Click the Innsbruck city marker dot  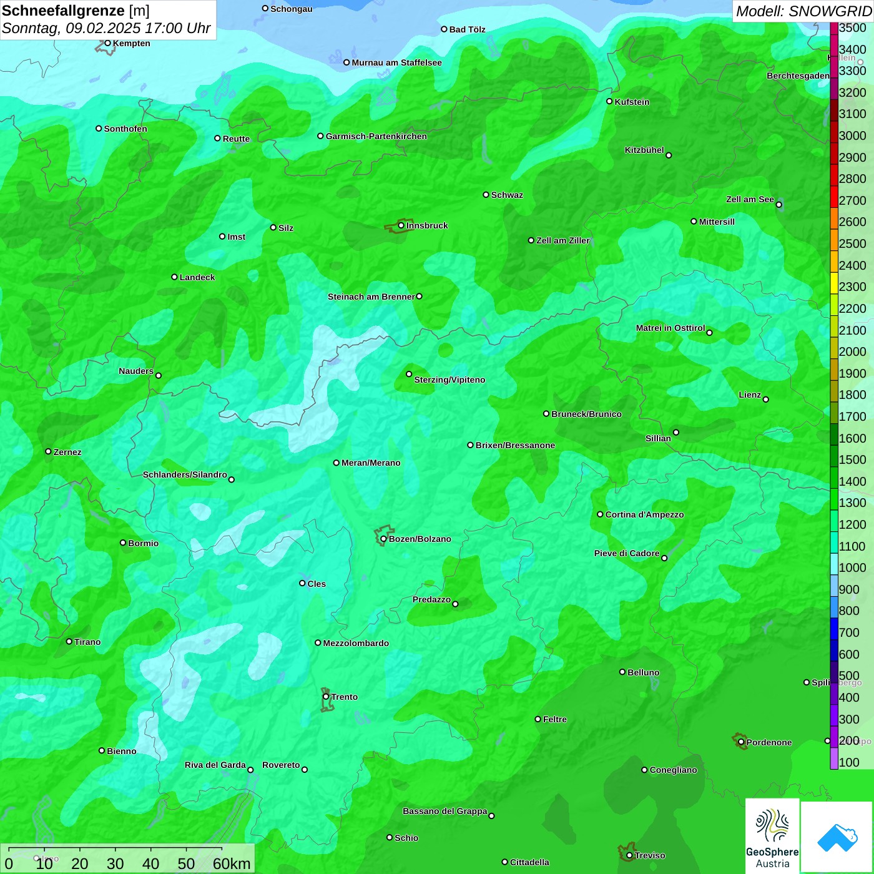(401, 225)
